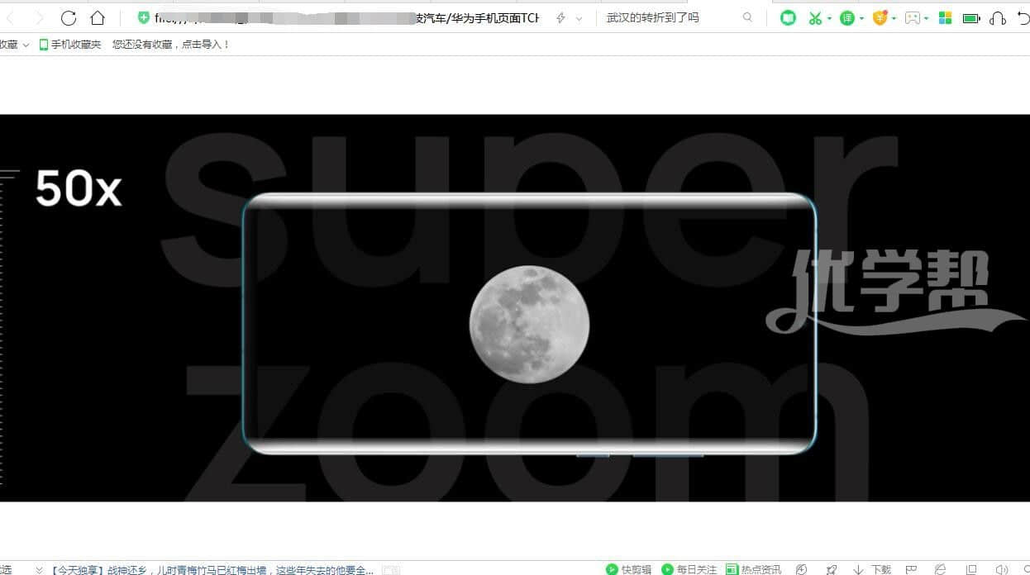The image size is (1030, 575).
Task: Click the search box with 武汉的转折到了吗
Action: (x=670, y=17)
